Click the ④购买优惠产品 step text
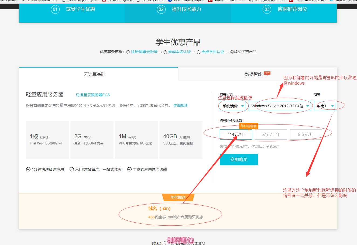 243,52
